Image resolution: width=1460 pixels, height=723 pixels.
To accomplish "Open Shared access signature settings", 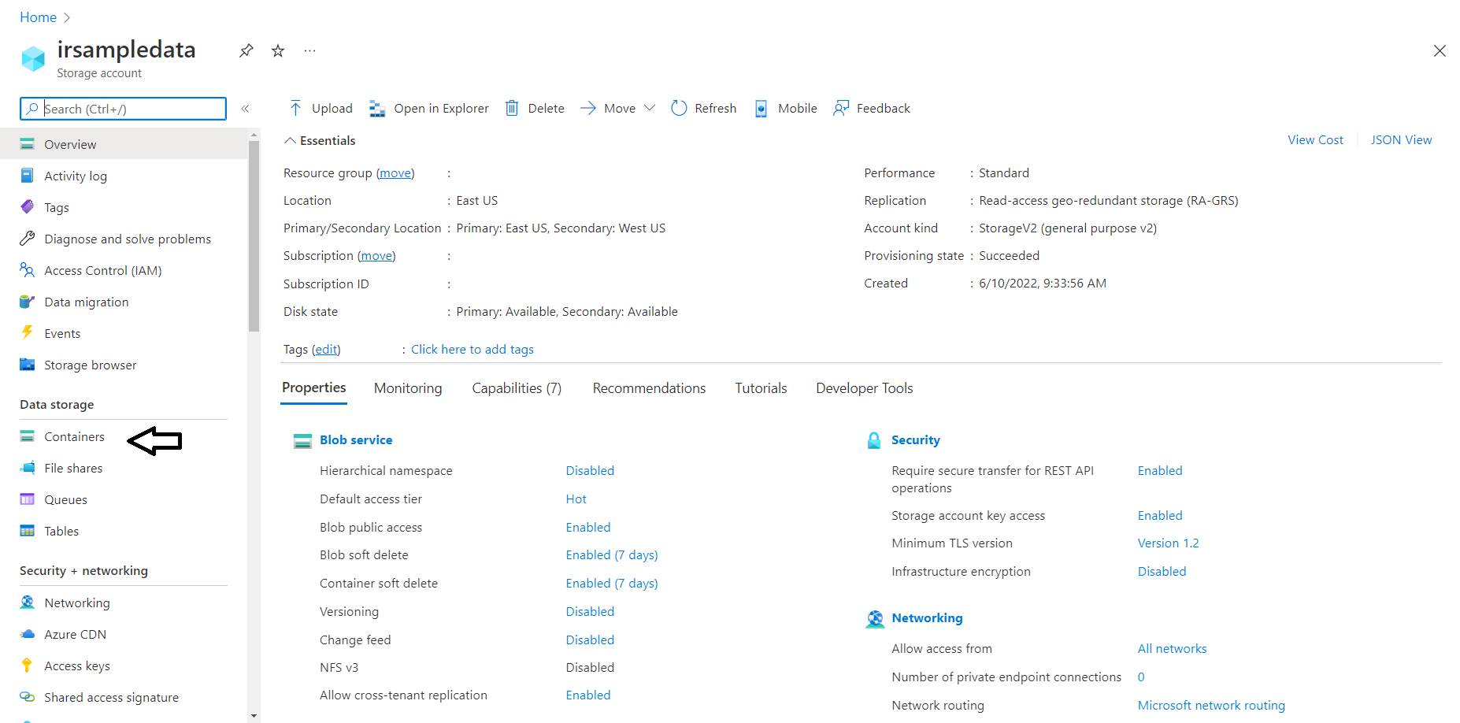I will [111, 697].
